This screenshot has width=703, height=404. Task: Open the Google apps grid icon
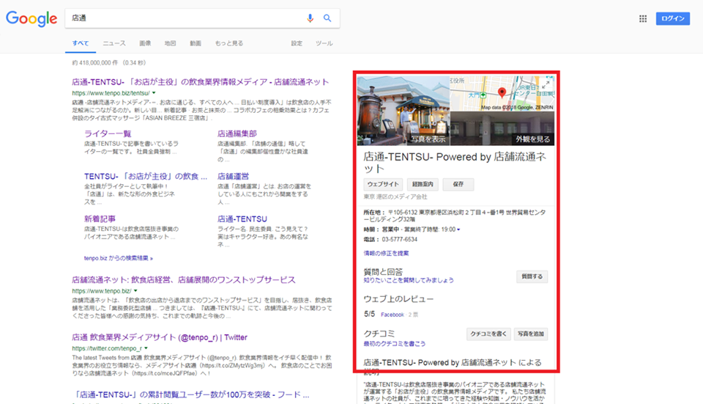(x=643, y=18)
